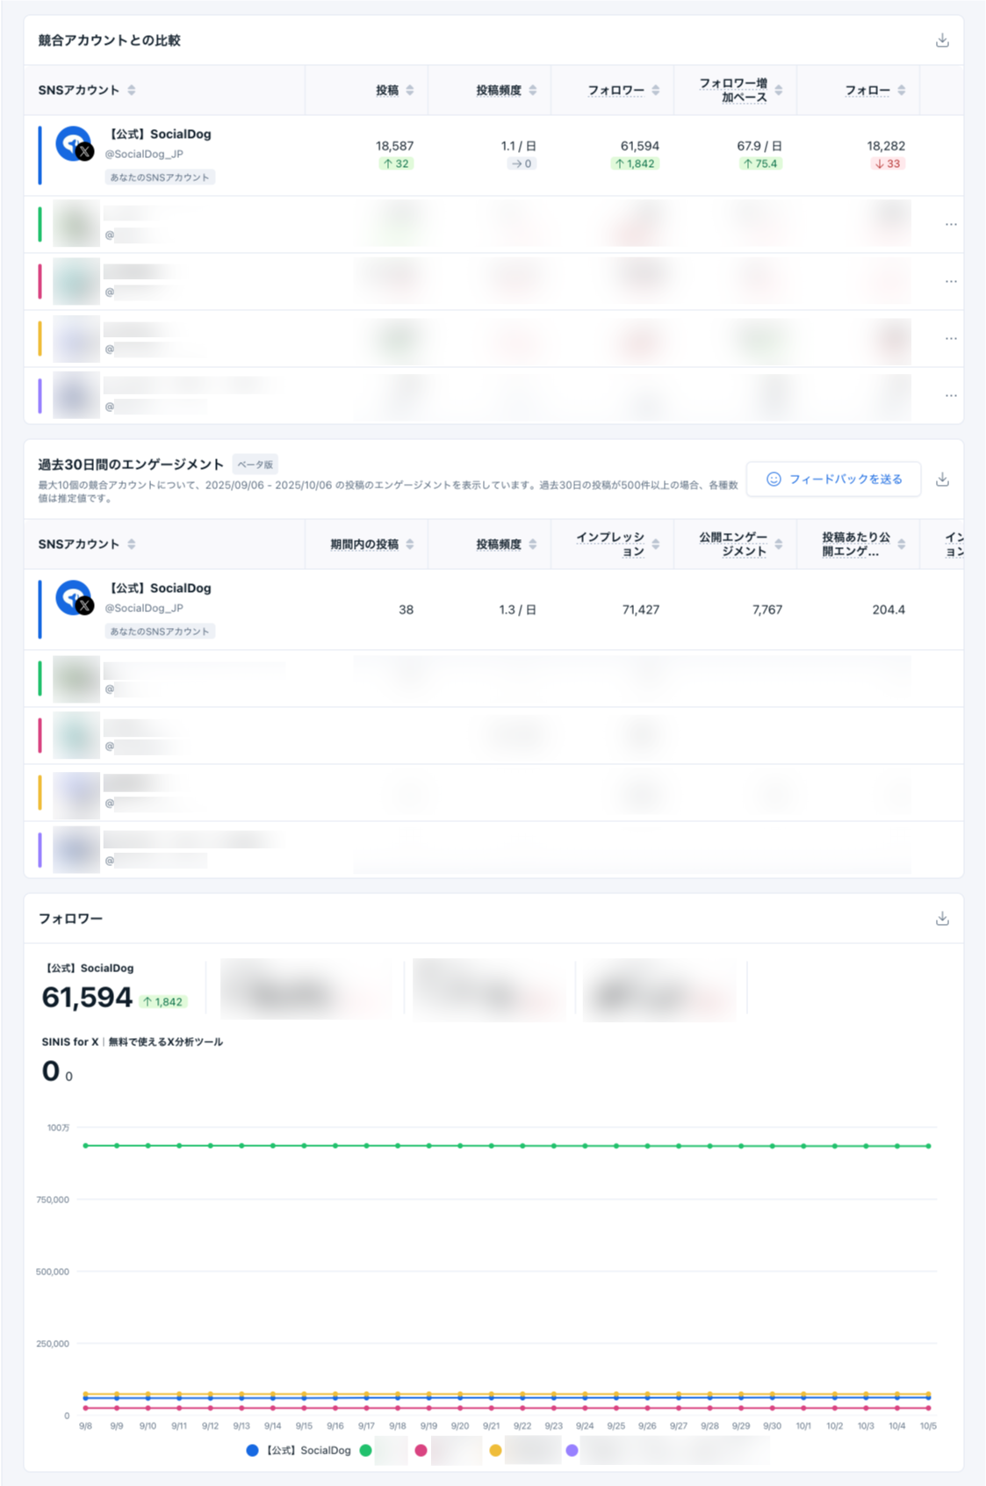Download the 過去30日間のエンゲージメント data
The width and height of the screenshot is (986, 1486).
coord(942,480)
